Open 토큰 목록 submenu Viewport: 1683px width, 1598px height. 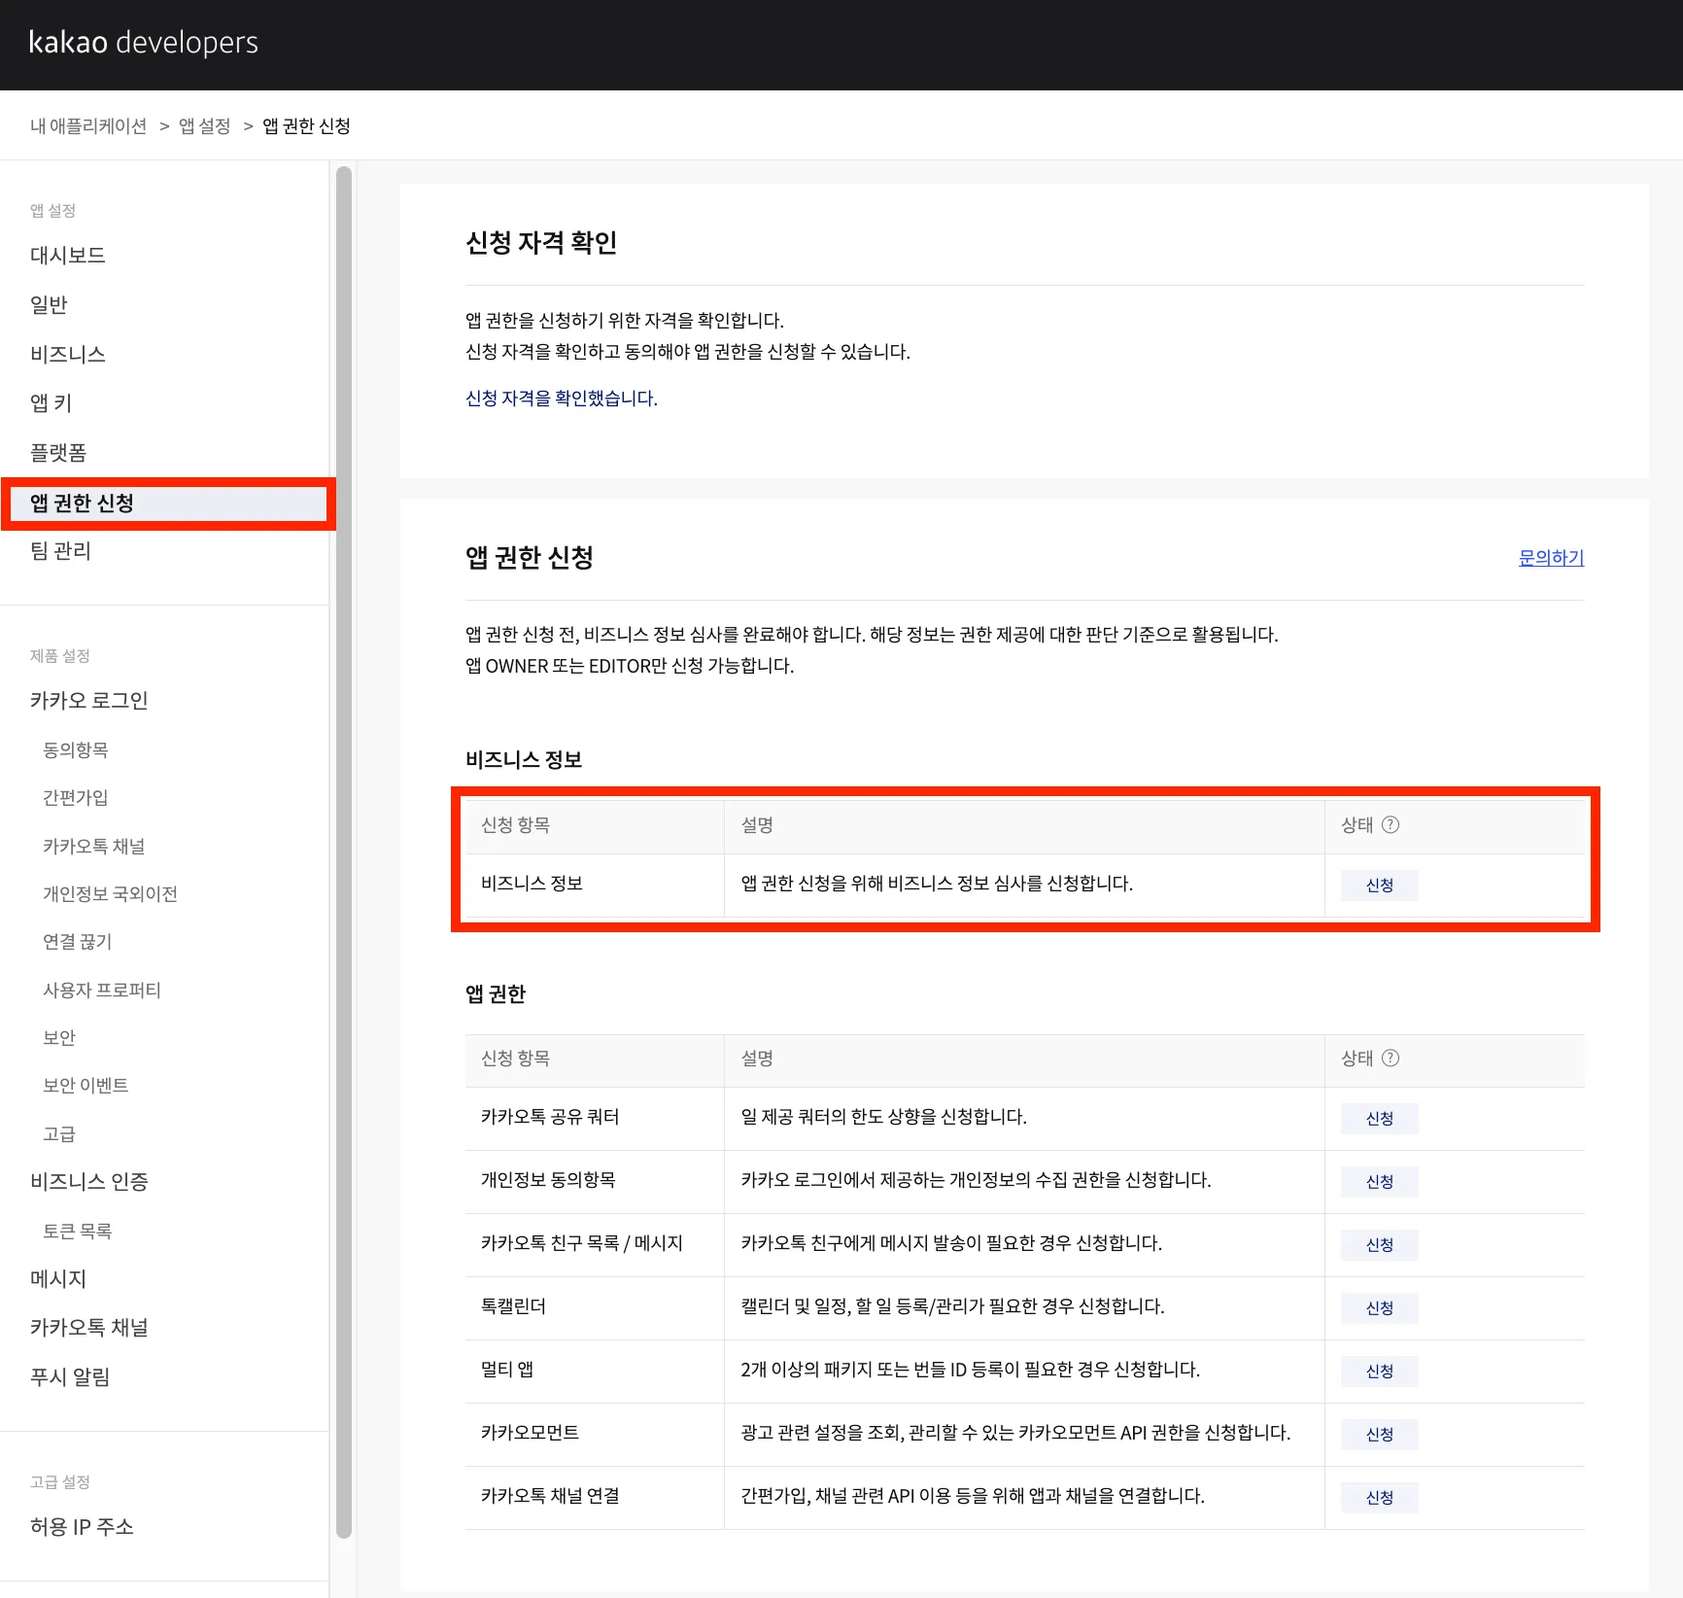(x=78, y=1231)
